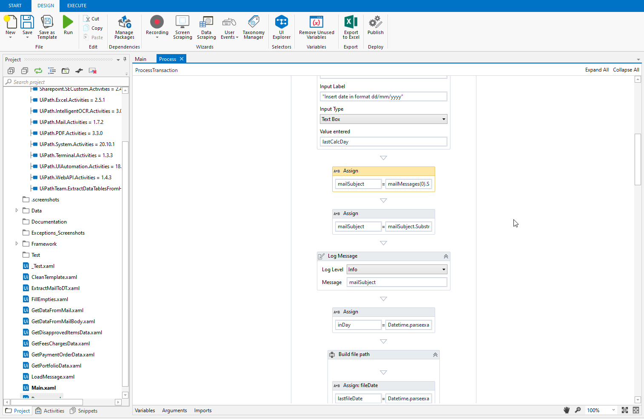The height and width of the screenshot is (419, 644).
Task: Click the black arrows icon in Project toolbar
Action: pos(79,71)
